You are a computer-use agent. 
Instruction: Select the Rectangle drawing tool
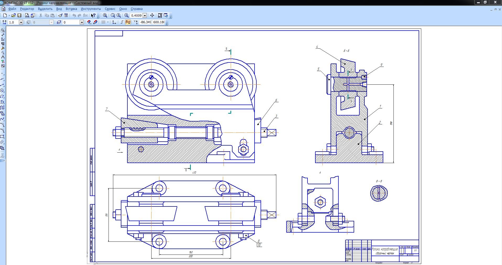pyautogui.click(x=2, y=136)
